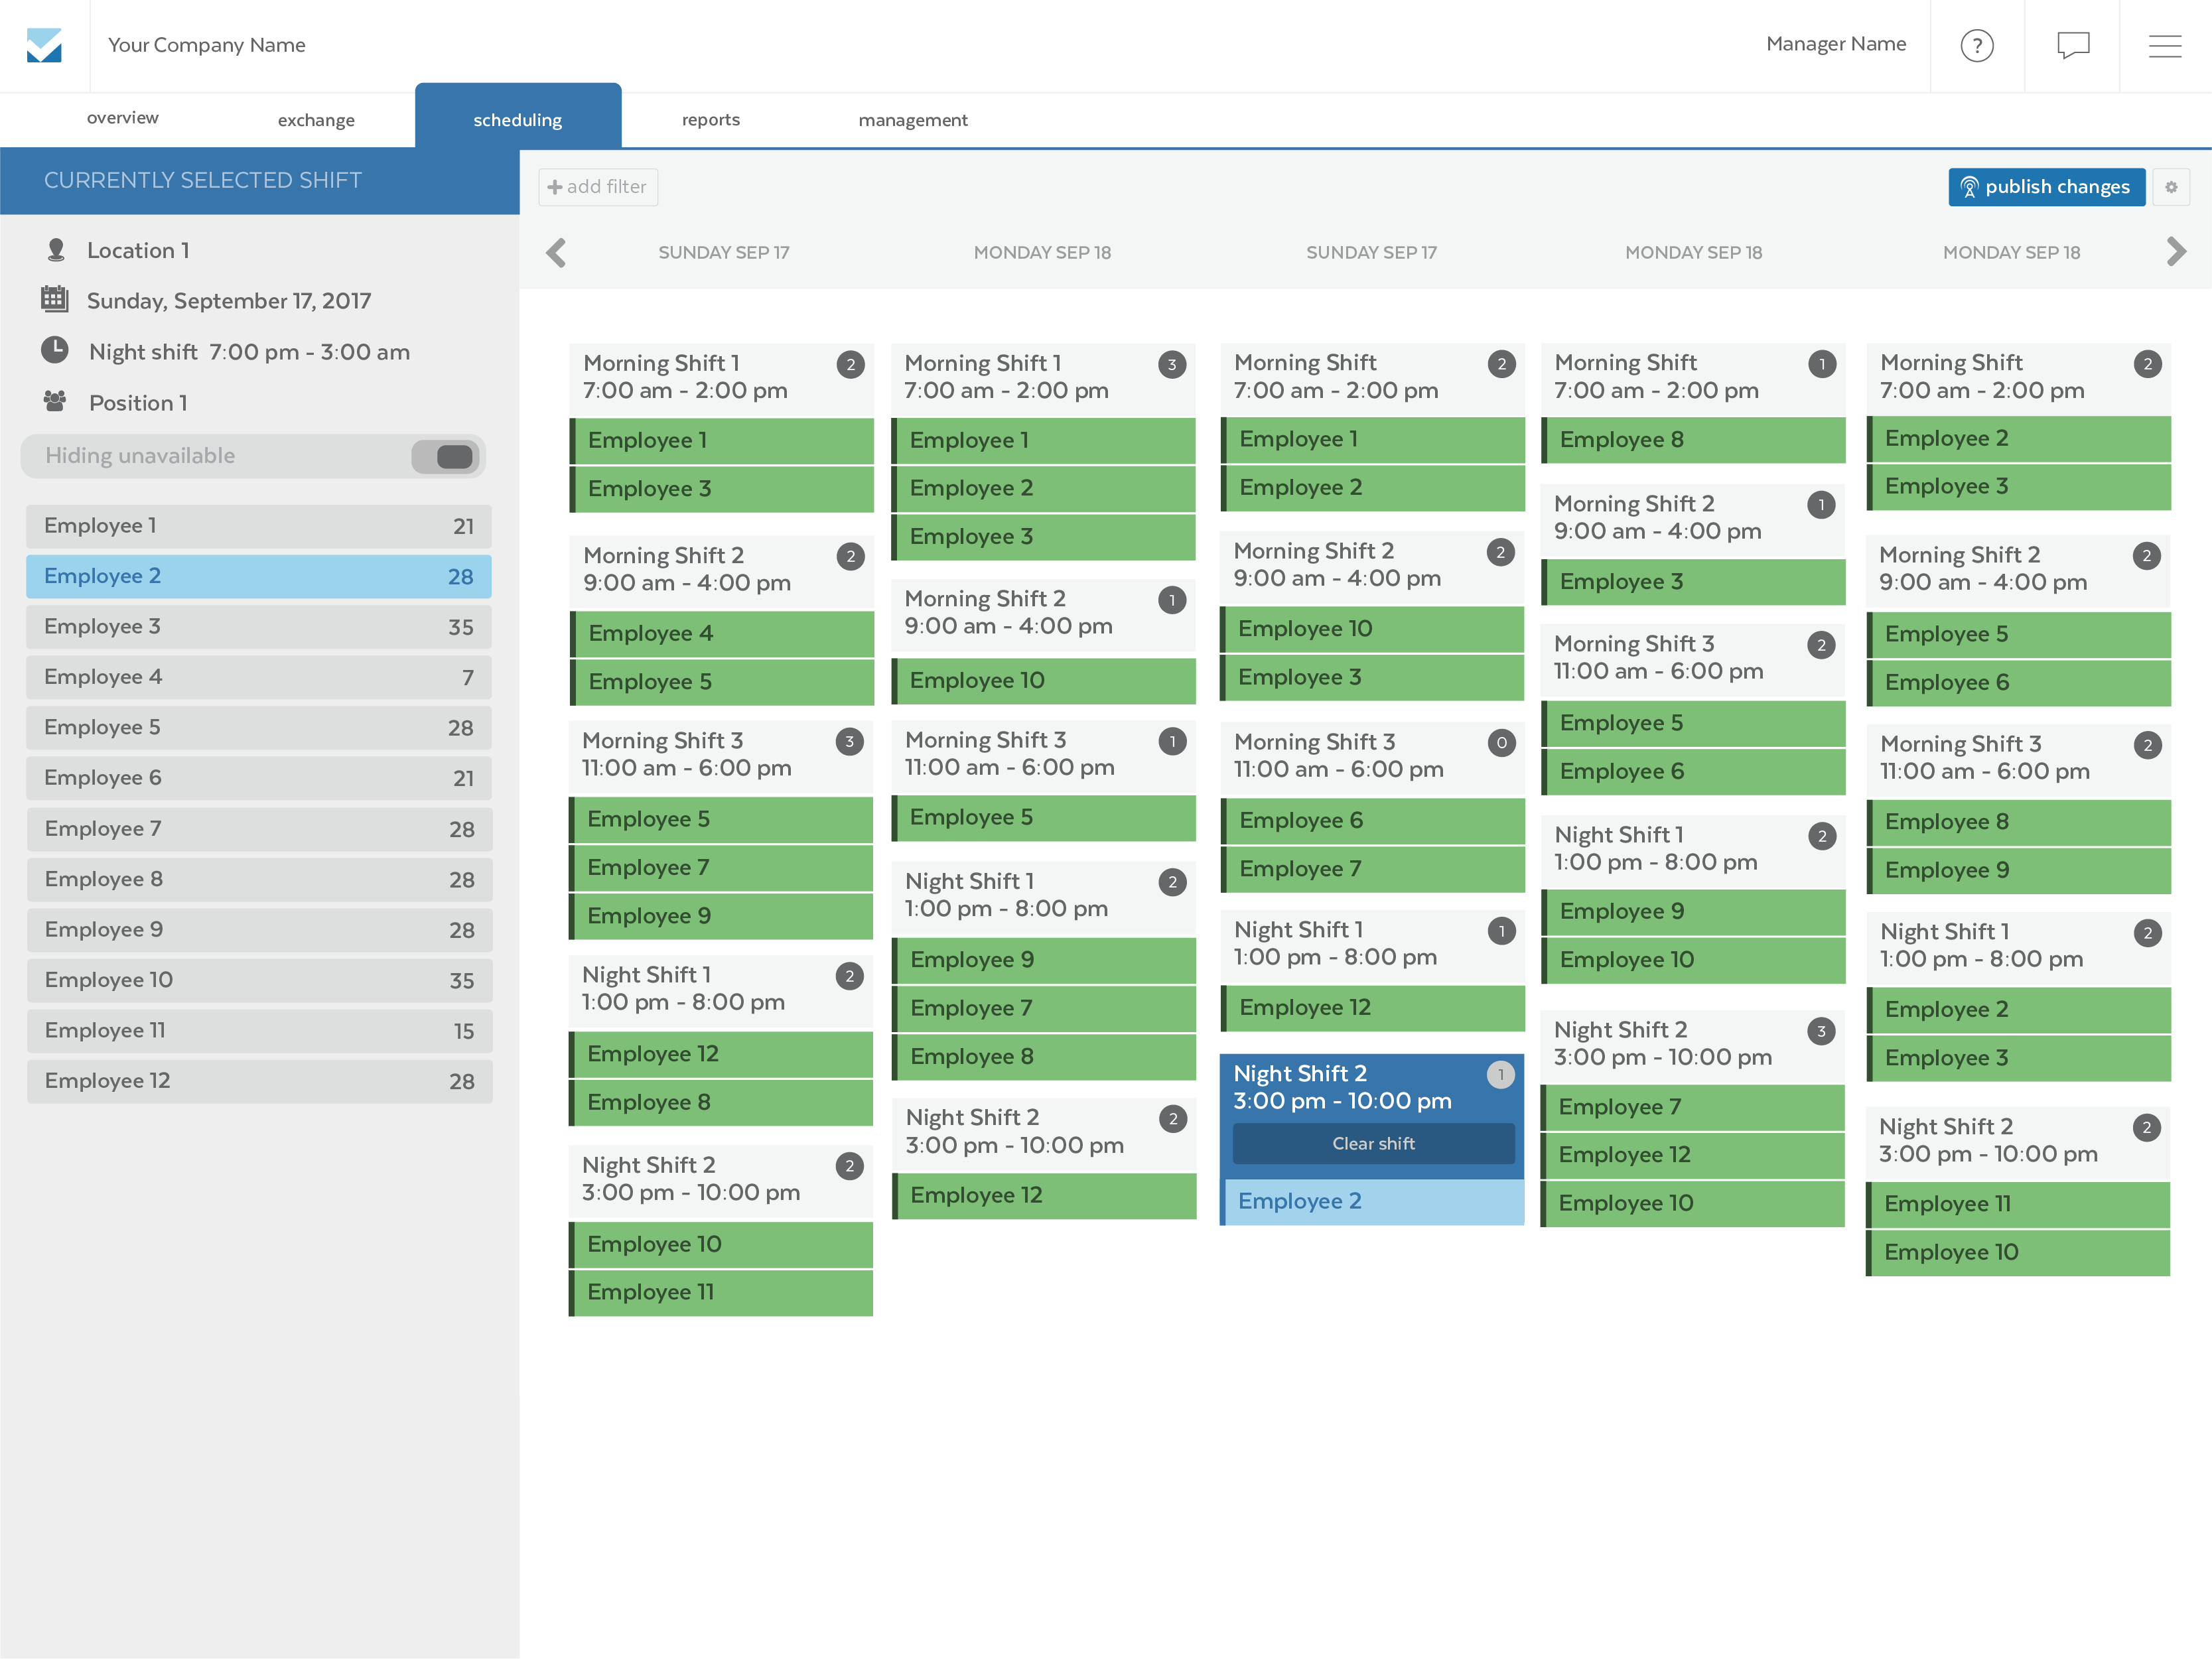Open the hamburger menu
This screenshot has height=1659, width=2212.
coord(2166,45)
